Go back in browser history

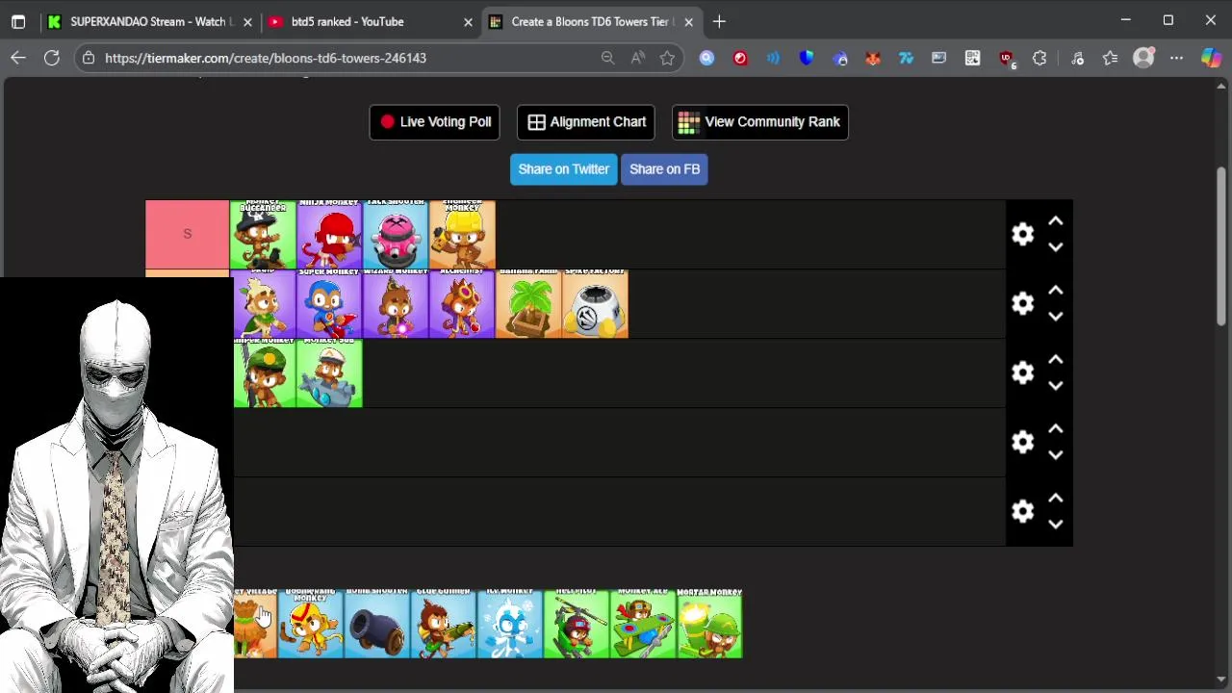pos(18,58)
